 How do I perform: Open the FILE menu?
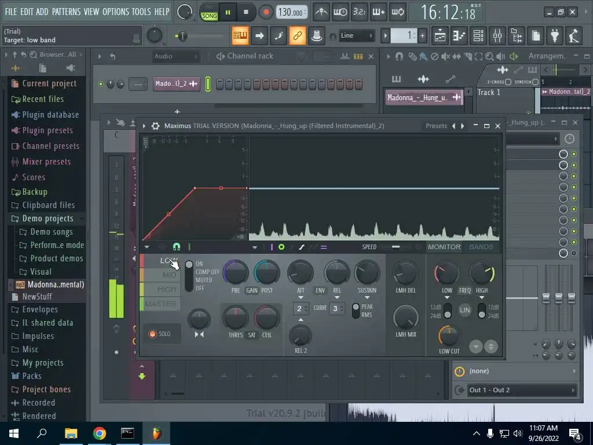10,12
